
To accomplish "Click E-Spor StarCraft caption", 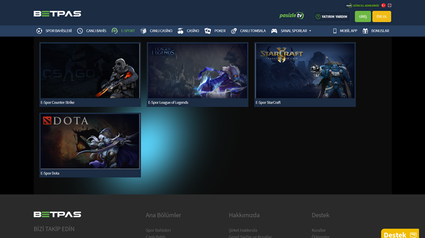I will pyautogui.click(x=268, y=102).
